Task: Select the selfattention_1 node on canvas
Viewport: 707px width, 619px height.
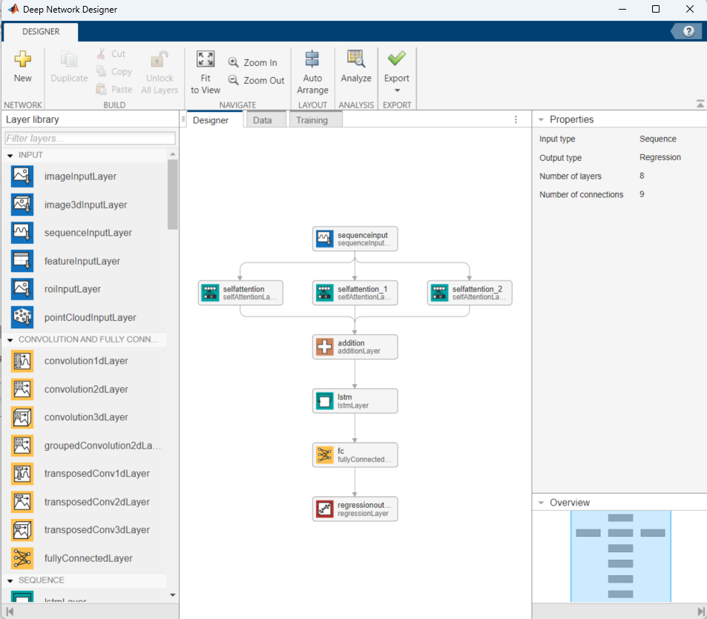Action: click(x=355, y=293)
